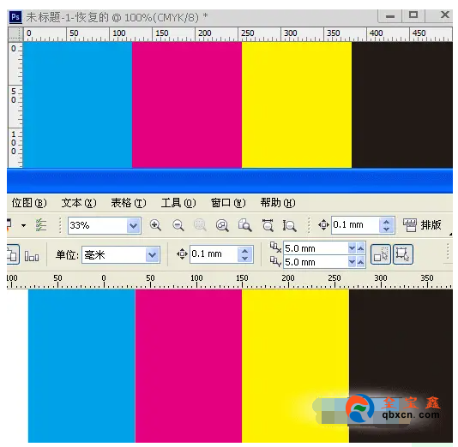Viewport: 458px width, 447px height.
Task: Open the 表格(T) menu
Action: tap(129, 203)
